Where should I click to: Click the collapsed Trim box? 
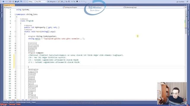tap(30, 93)
